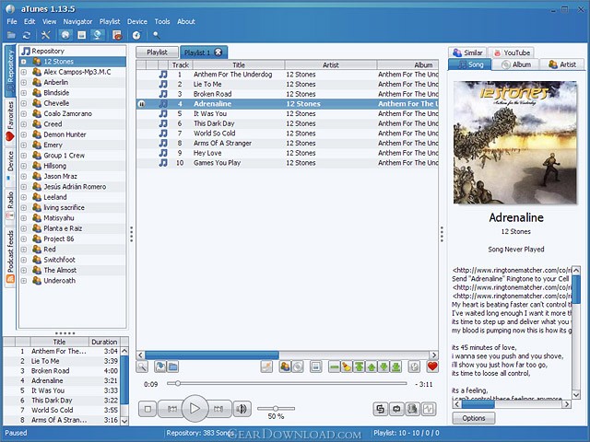Click the artist people icon in playlist toolbar
Viewport: 590px width, 442px height.
[x=285, y=366]
